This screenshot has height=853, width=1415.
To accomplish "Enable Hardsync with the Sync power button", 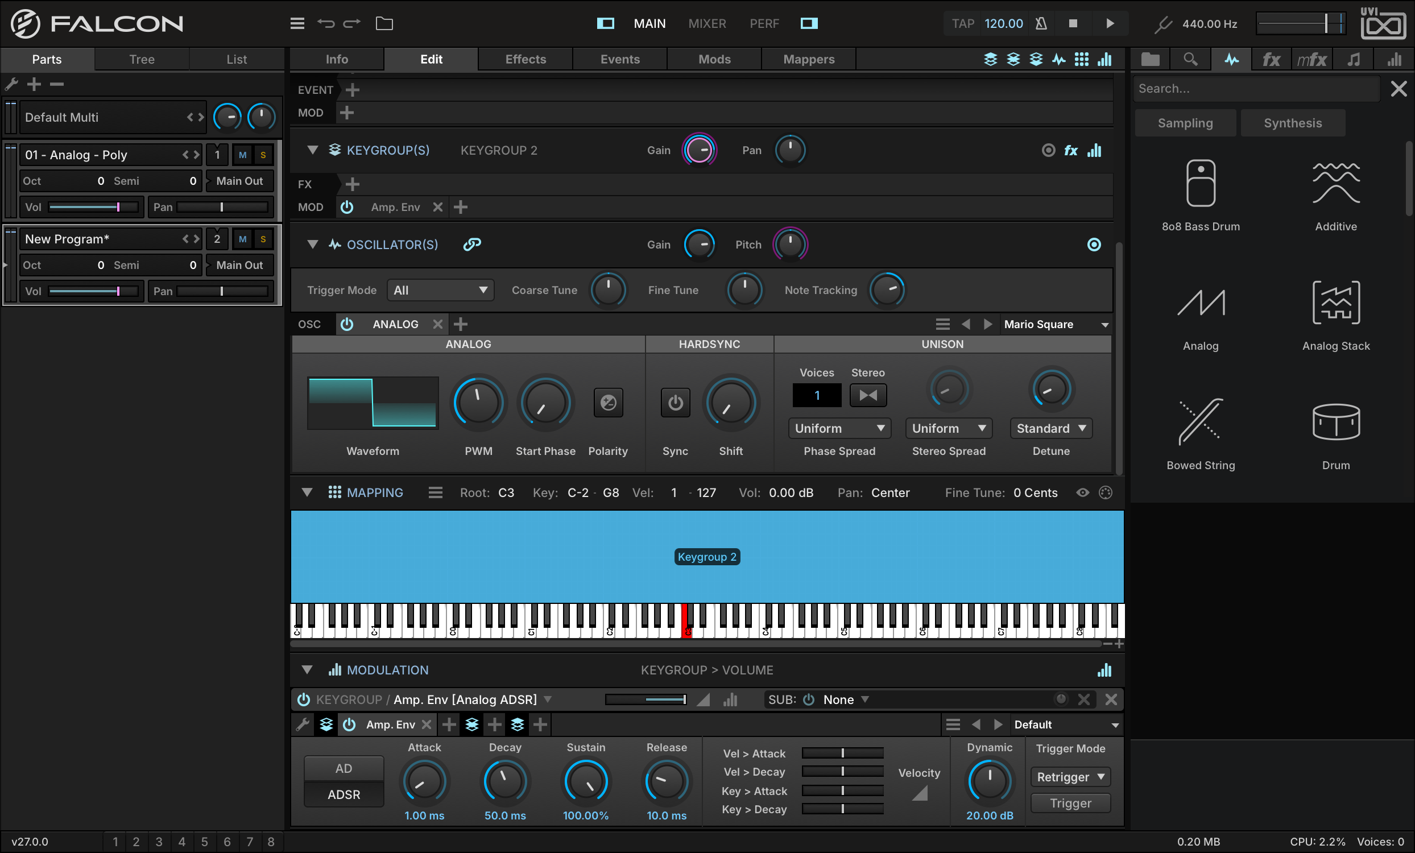I will [x=675, y=403].
